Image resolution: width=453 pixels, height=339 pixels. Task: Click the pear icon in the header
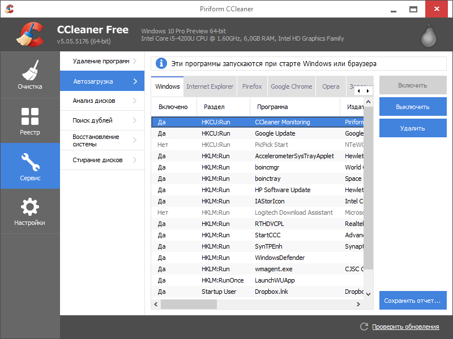click(429, 36)
